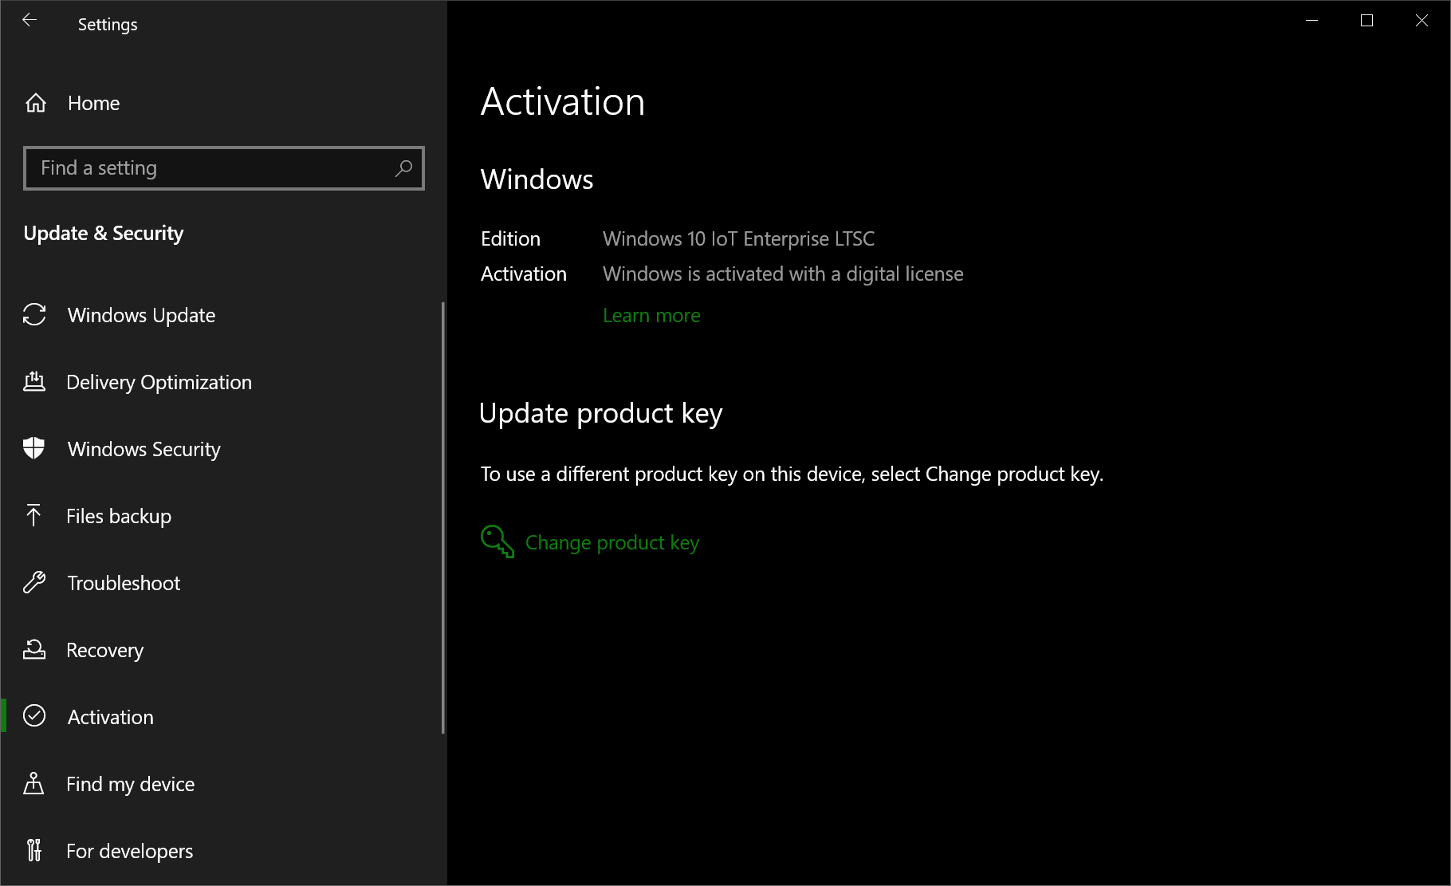Screen dimensions: 1451x886
Task: Select Activation in the sidebar
Action: [110, 717]
